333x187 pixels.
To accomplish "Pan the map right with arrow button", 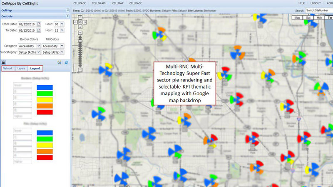I will coord(84,22).
